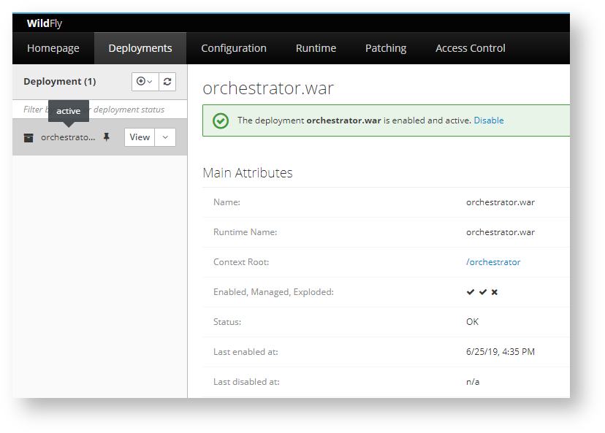Click the green check status icon
This screenshot has height=433, width=605.
pos(221,120)
